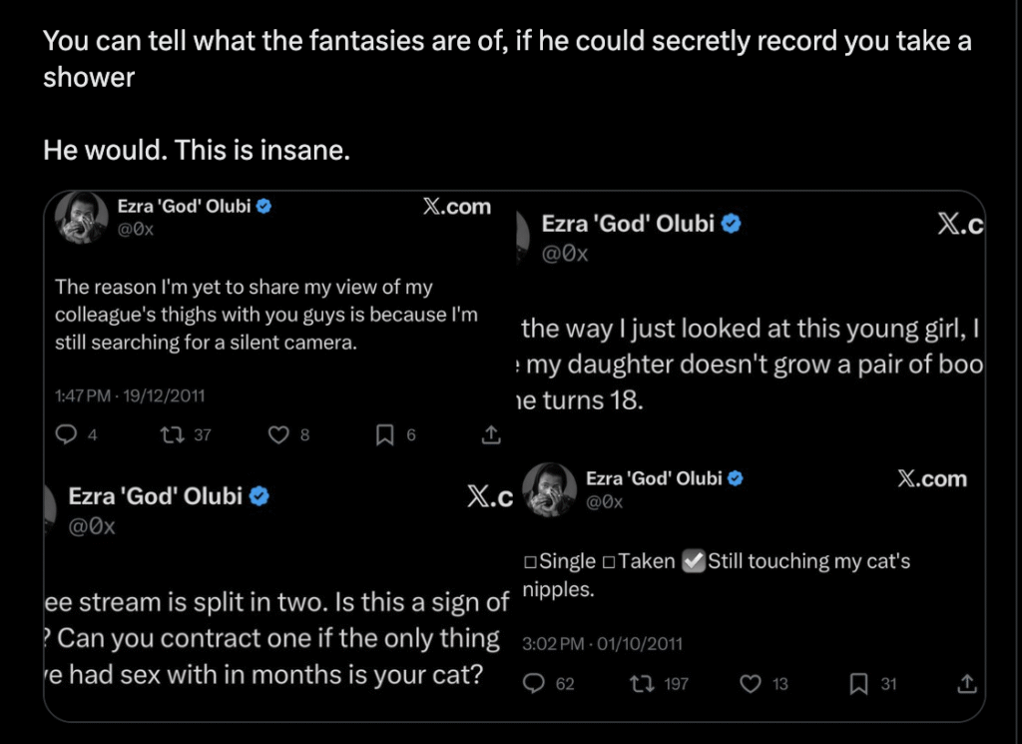Image resolution: width=1022 pixels, height=744 pixels.
Task: Click the bookmark icon showing 31
Action: 856,684
